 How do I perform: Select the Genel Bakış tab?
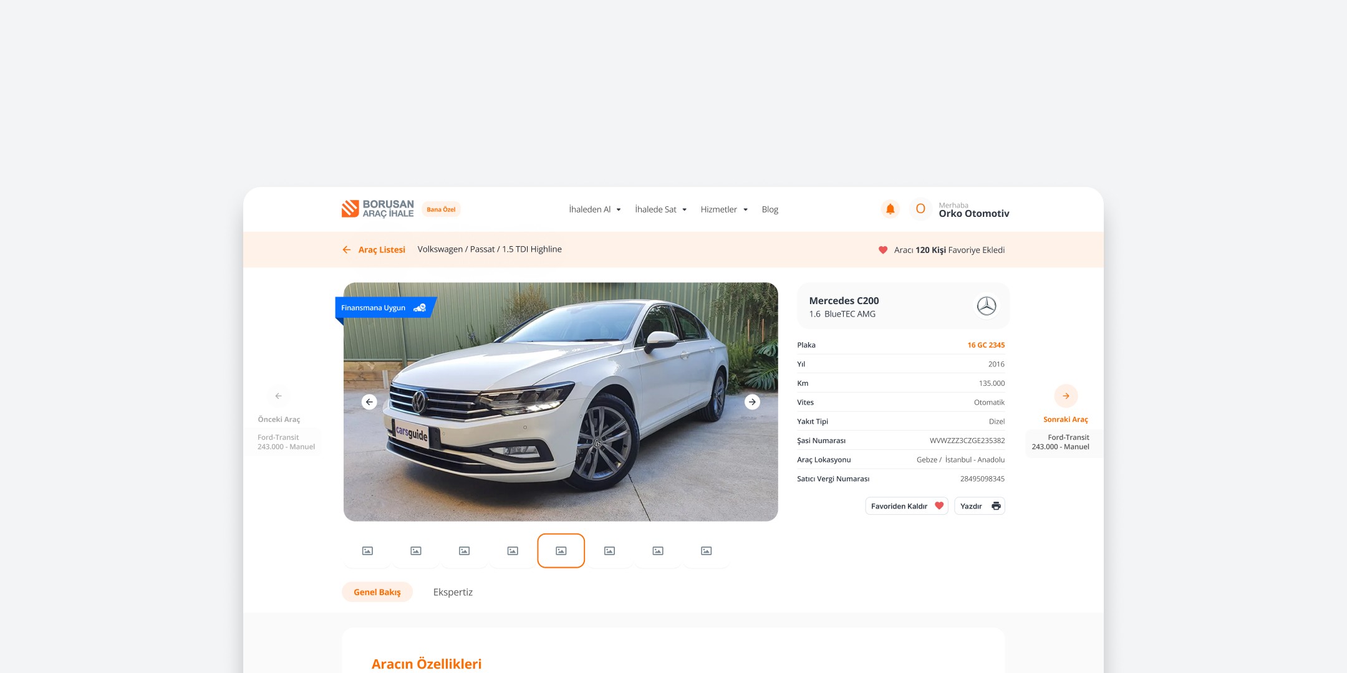coord(377,592)
